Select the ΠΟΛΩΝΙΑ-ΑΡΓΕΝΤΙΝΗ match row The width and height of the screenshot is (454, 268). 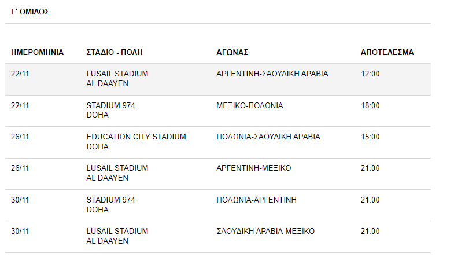[x=217, y=205]
